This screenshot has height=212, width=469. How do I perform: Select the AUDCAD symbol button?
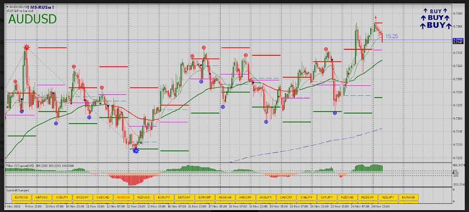tap(225, 197)
